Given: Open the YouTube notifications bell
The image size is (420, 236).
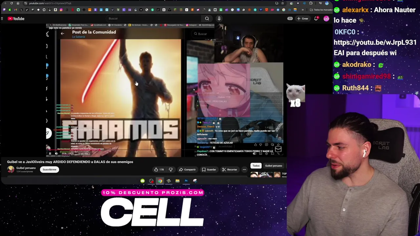Looking at the screenshot, I should [x=316, y=19].
